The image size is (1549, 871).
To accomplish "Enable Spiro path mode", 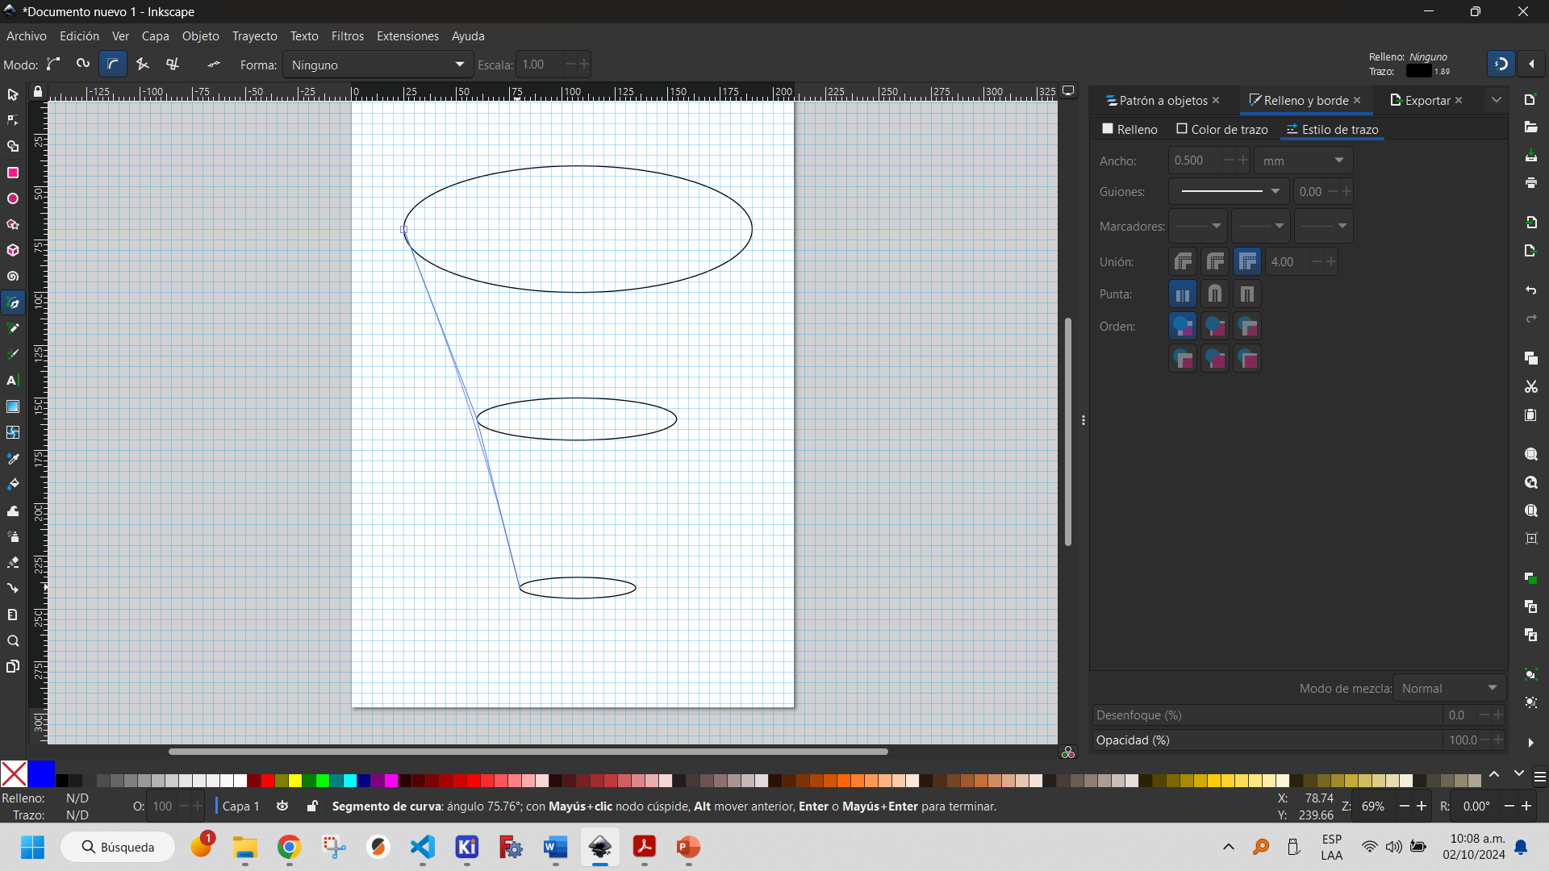I will pyautogui.click(x=83, y=65).
